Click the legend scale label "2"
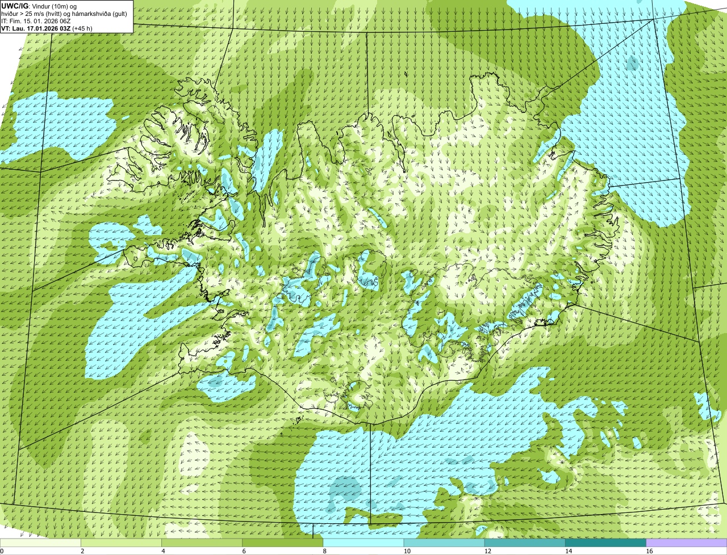The width and height of the screenshot is (727, 555). pyautogui.click(x=82, y=551)
